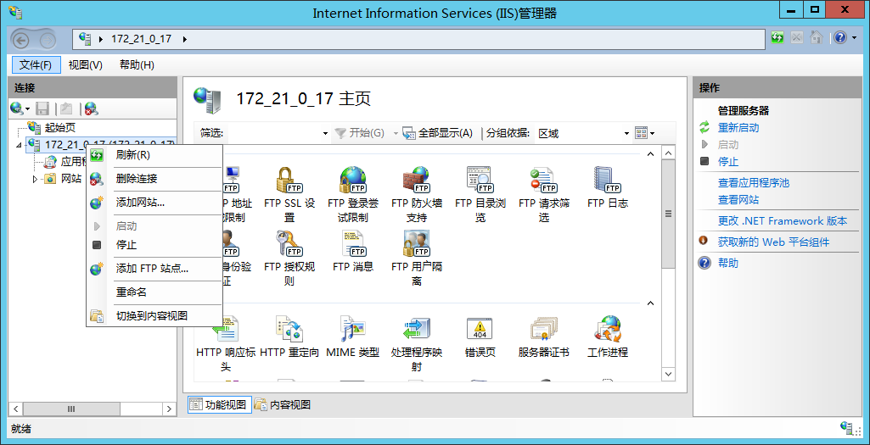The image size is (870, 445).
Task: Click delete connection icon in 连接 toolbar
Action: tap(92, 108)
